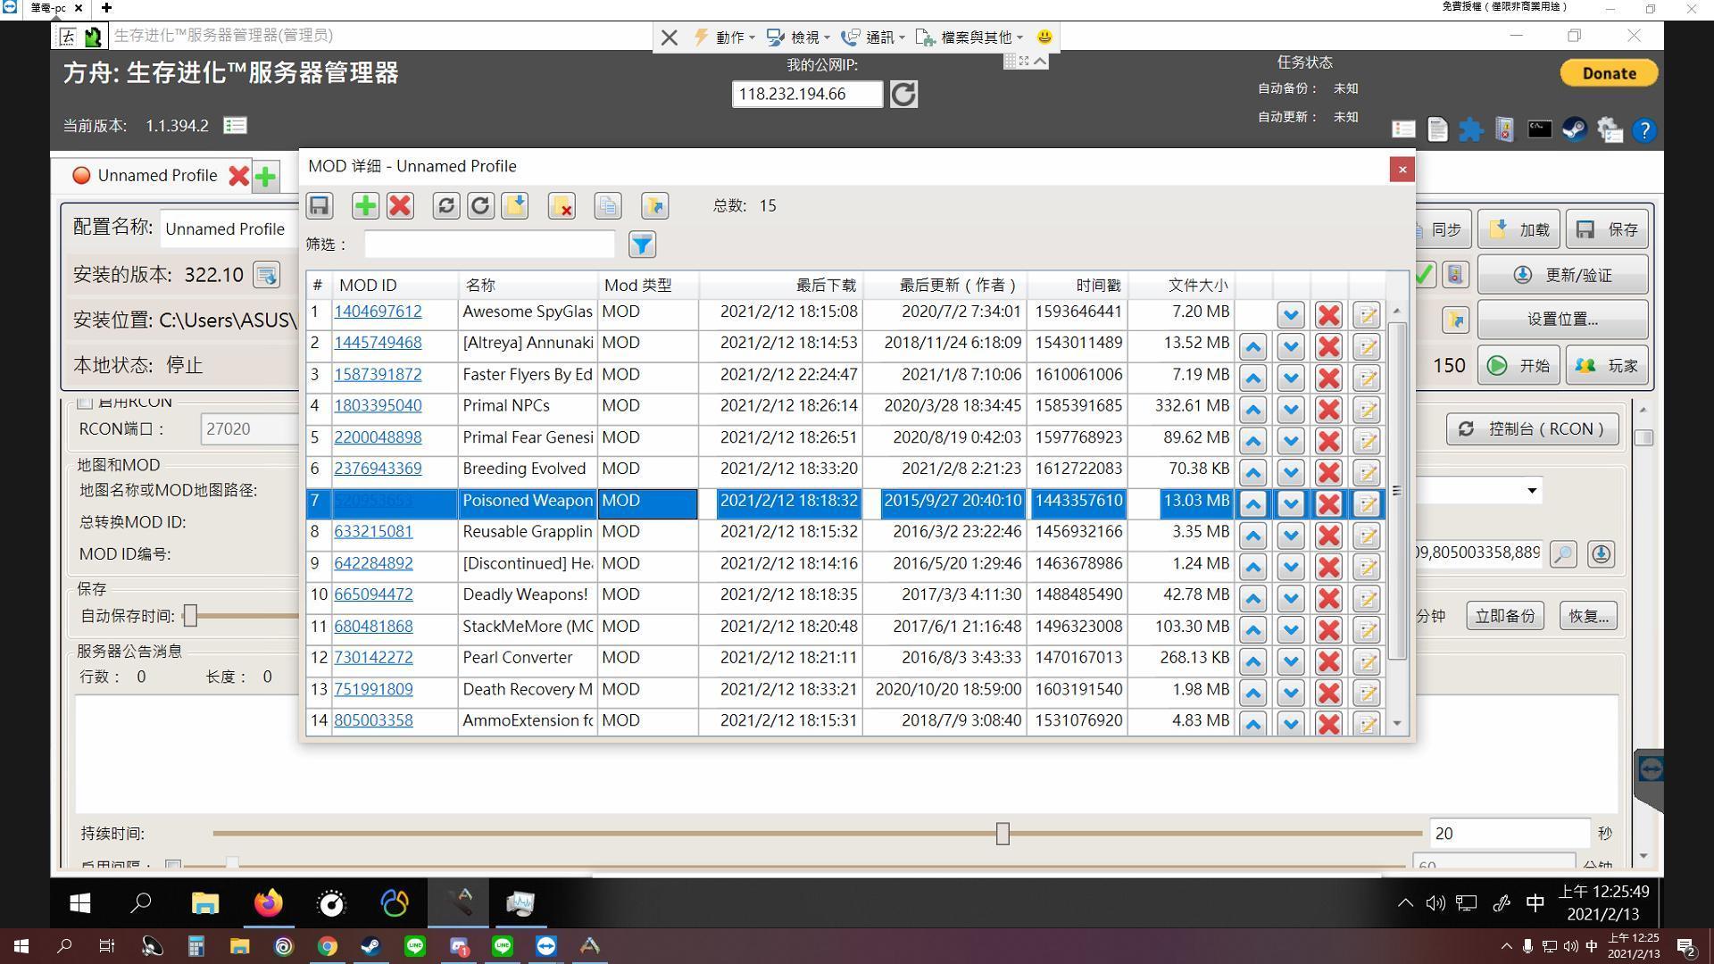This screenshot has height=964, width=1714.
Task: Click the save MOD profile icon
Action: point(318,206)
